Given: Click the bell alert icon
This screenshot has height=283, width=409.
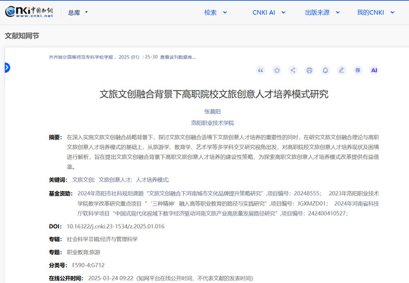Looking at the screenshot, I should pyautogui.click(x=325, y=70).
